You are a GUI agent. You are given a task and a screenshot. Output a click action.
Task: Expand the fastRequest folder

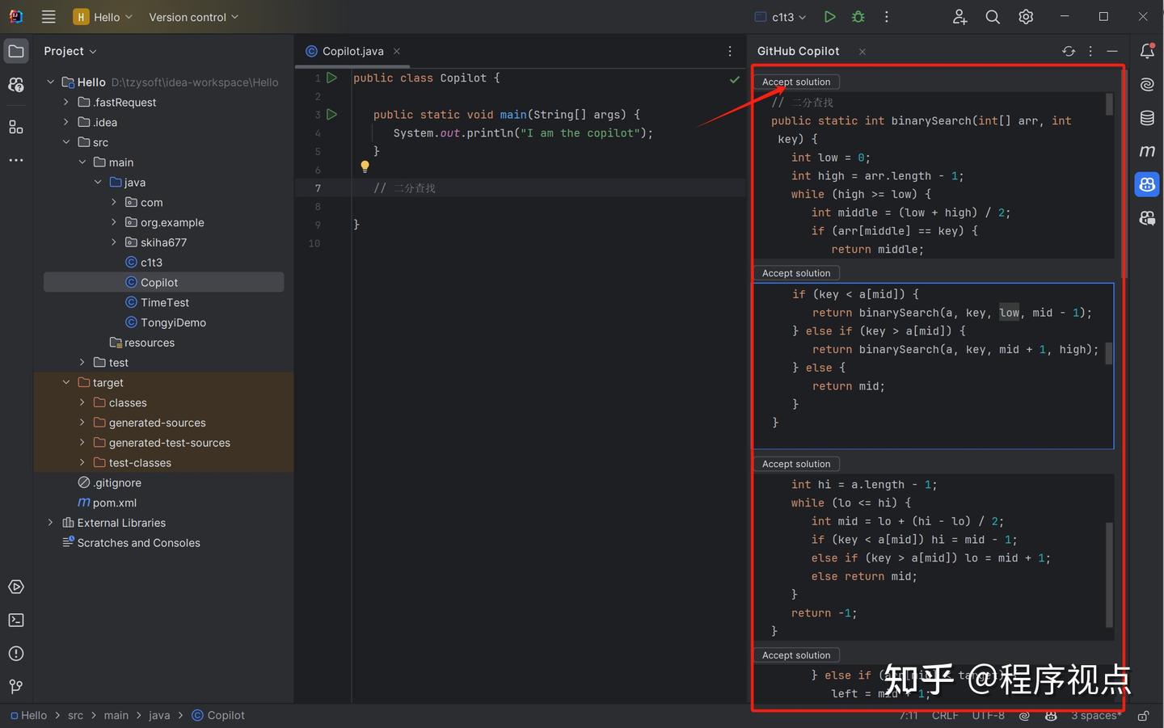[66, 102]
